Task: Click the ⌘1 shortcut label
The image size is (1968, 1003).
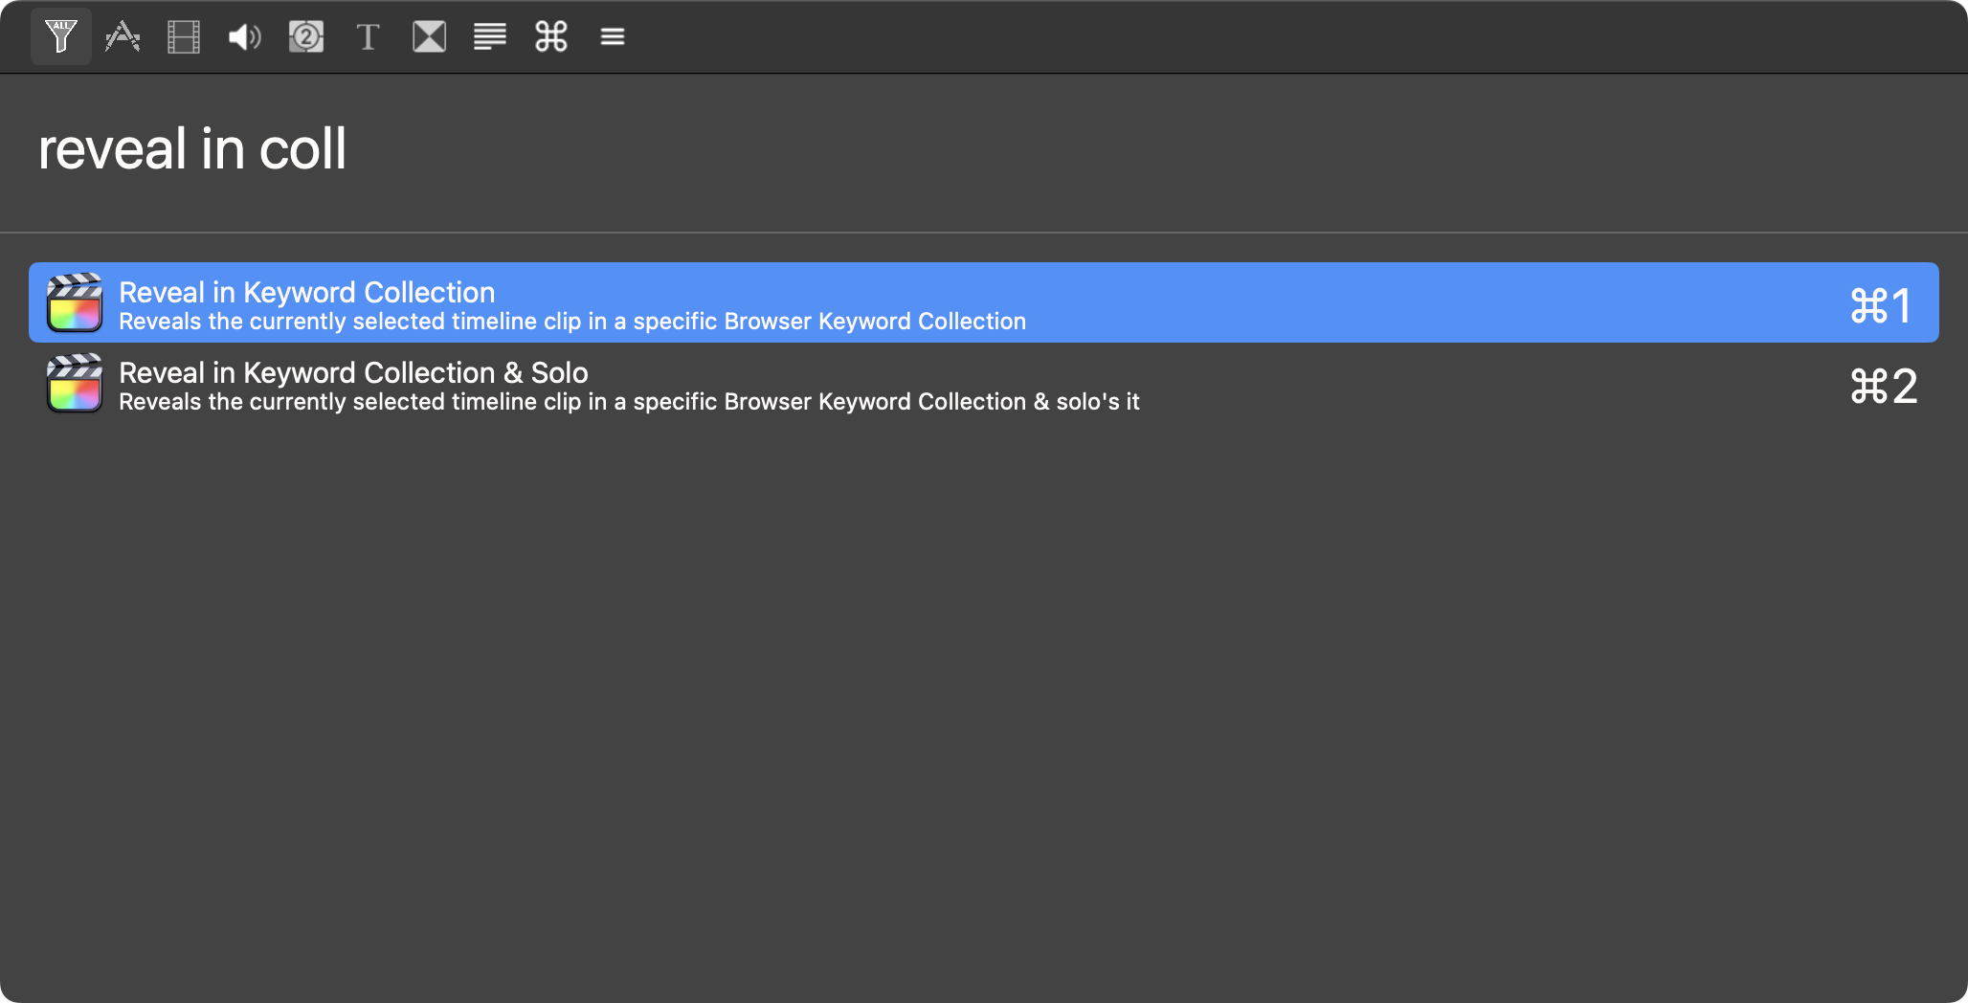Action: (1881, 306)
